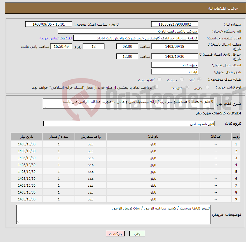Click تابلو item name in row 9

[x=153, y=199]
